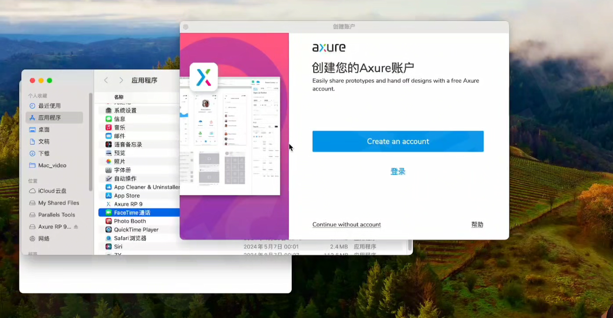This screenshot has height=318, width=613.
Task: Select 信息 Messages app icon
Action: point(108,119)
